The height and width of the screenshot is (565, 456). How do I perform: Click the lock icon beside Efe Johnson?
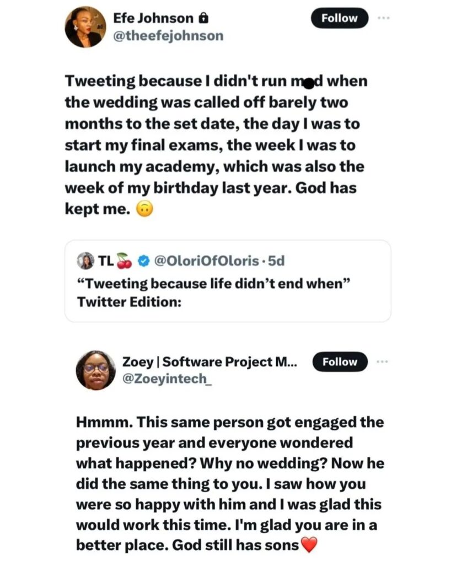203,19
